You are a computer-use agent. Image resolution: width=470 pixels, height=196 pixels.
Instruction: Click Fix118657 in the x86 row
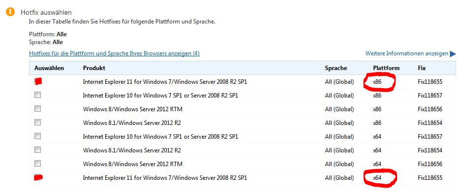click(x=430, y=96)
